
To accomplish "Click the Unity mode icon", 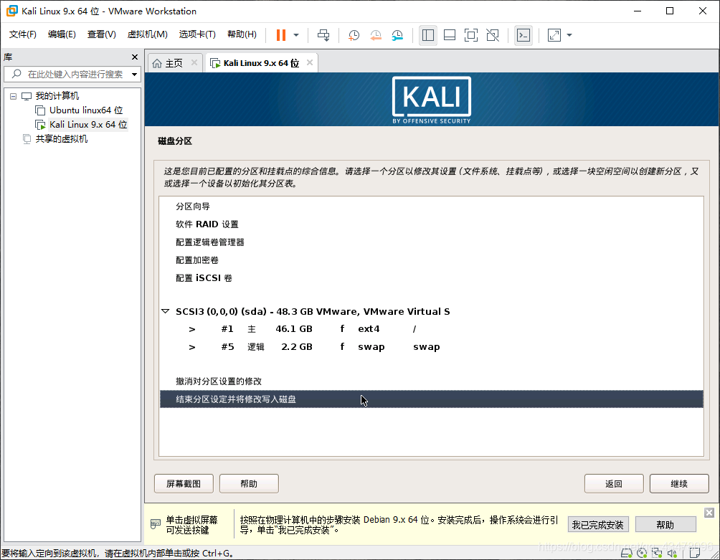I will [493, 35].
